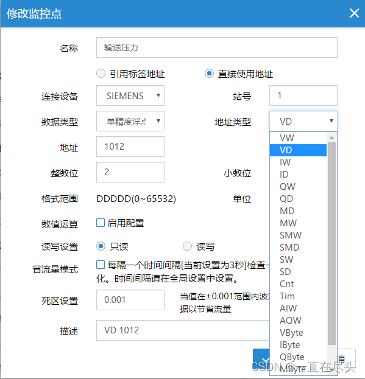The width and height of the screenshot is (365, 379).
Task: Enable the 启用配置 checkbox
Action: 101,223
